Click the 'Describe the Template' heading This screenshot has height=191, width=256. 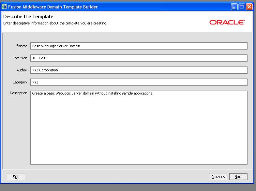28,17
